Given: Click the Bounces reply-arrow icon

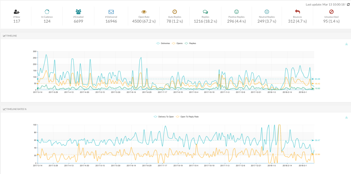Looking at the screenshot, I should (297, 12).
